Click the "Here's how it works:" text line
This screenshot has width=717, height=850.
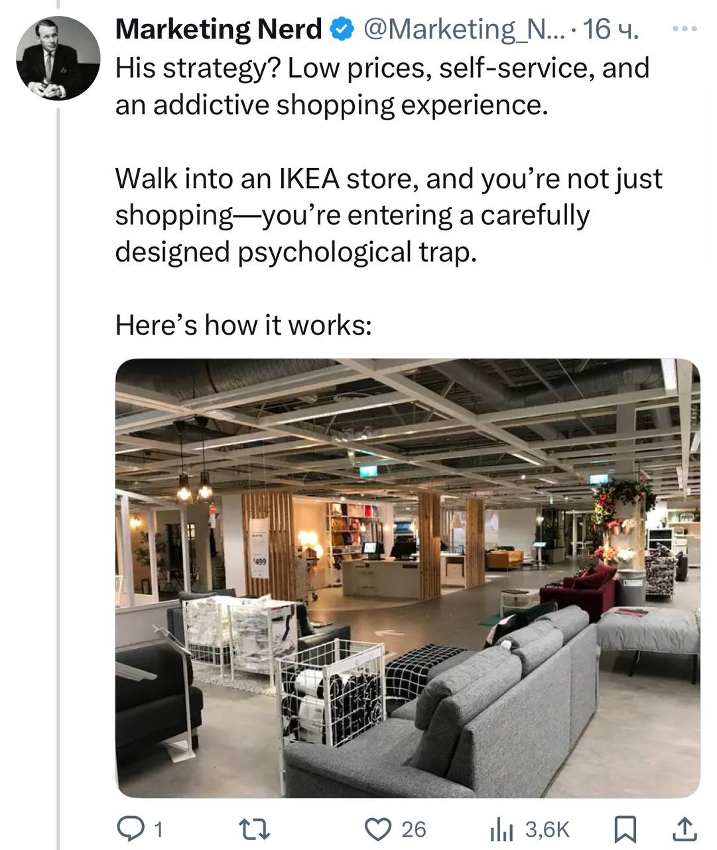(x=243, y=325)
